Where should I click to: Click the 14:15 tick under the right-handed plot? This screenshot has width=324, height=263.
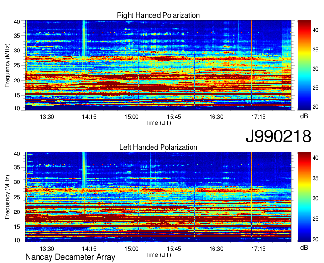(x=89, y=117)
